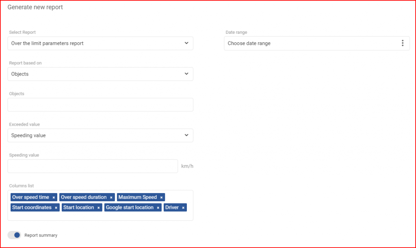Screen dimensions: 416x248
Task: Select the Over speed time tag label
Action: 30,197
